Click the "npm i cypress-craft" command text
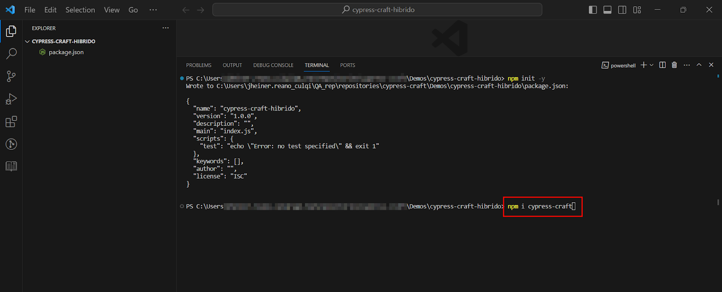Viewport: 722px width, 292px height. click(540, 206)
